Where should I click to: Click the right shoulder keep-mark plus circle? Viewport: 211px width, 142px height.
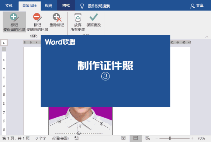(102, 124)
